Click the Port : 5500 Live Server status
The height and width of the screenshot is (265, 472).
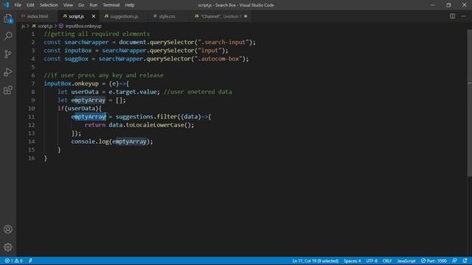[x=434, y=261]
